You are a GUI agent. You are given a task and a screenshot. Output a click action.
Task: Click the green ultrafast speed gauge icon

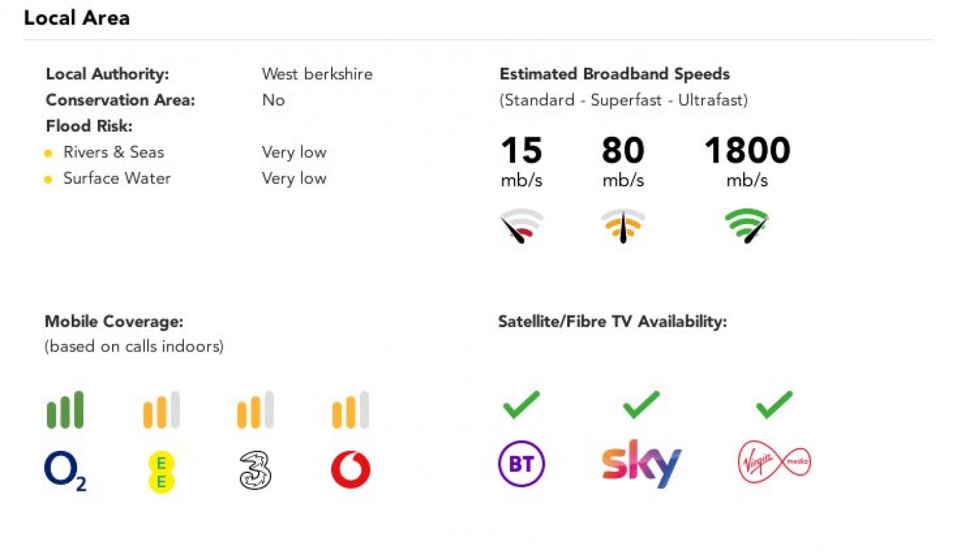tap(746, 225)
